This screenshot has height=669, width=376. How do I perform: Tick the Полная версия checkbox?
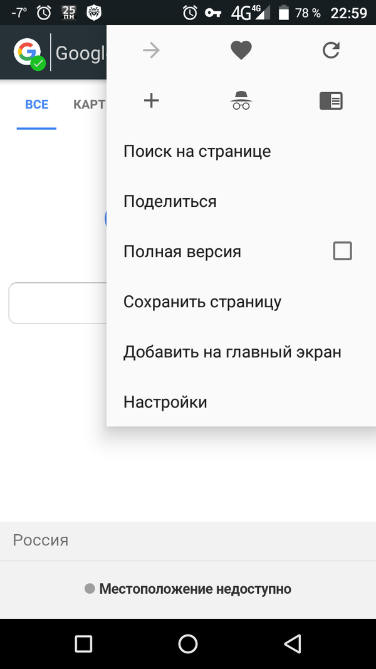click(x=342, y=251)
